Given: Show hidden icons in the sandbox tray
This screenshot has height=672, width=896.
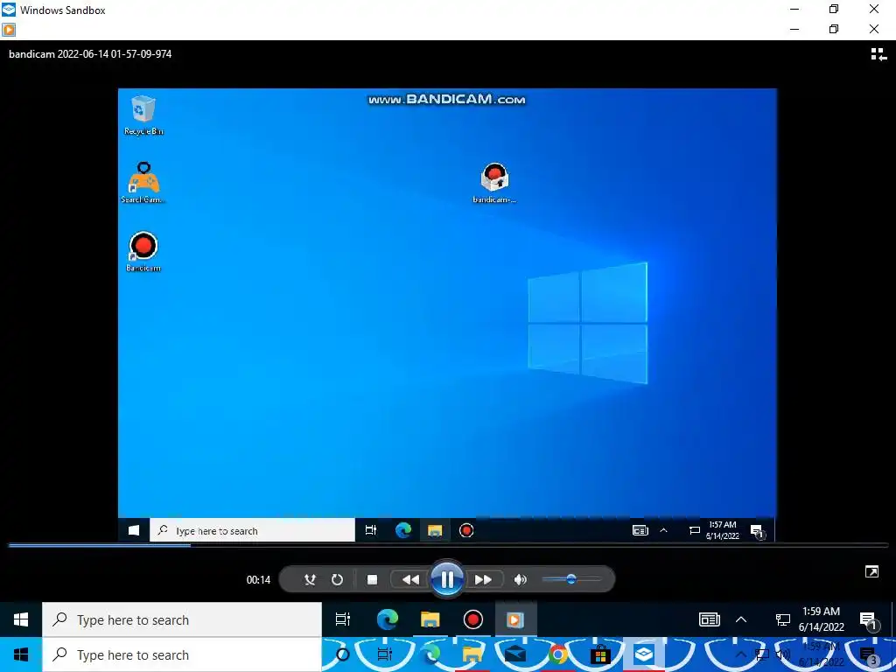Looking at the screenshot, I should click(741, 619).
